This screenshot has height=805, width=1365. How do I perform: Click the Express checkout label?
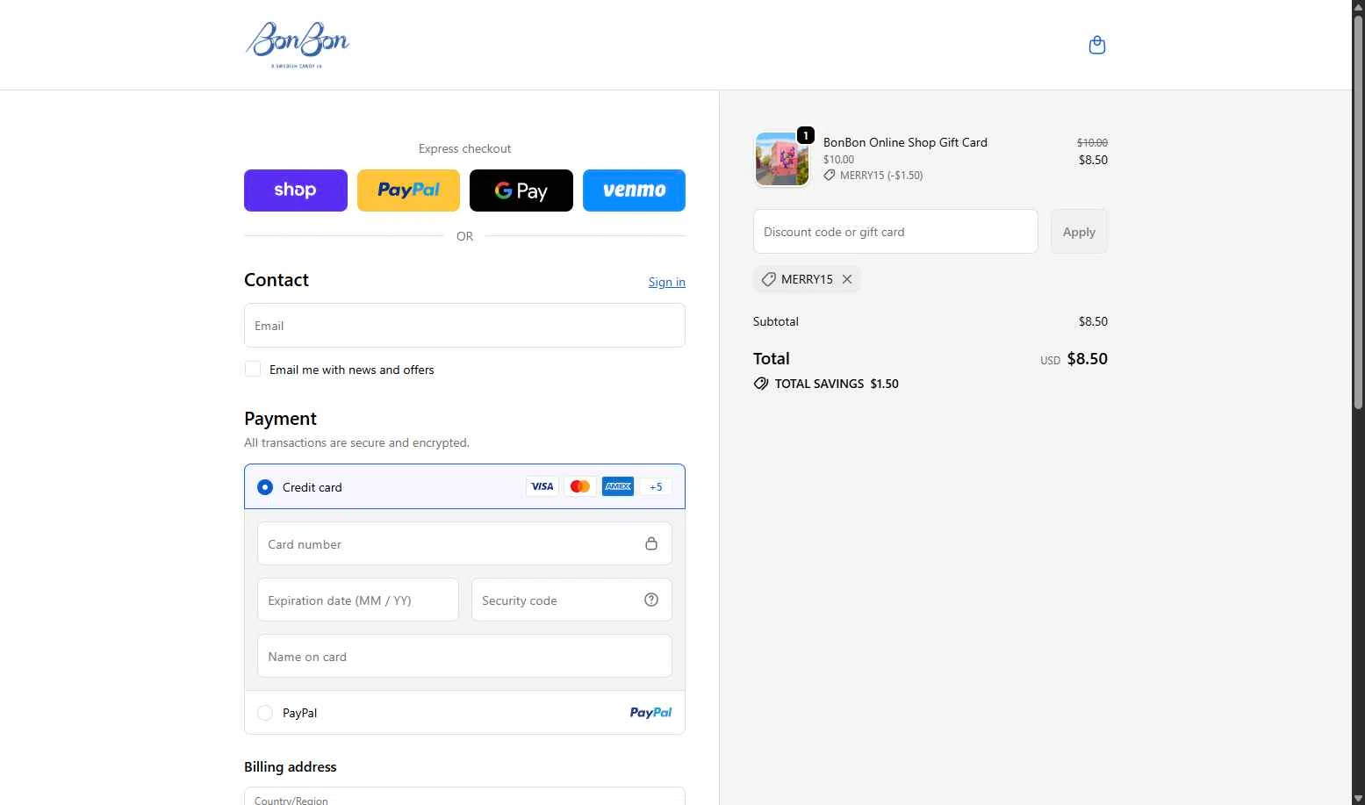tap(464, 148)
